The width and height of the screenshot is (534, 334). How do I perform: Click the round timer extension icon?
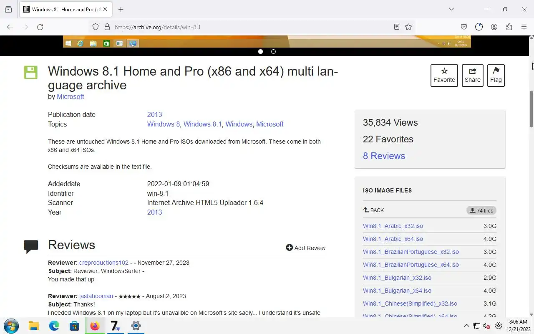pyautogui.click(x=479, y=27)
